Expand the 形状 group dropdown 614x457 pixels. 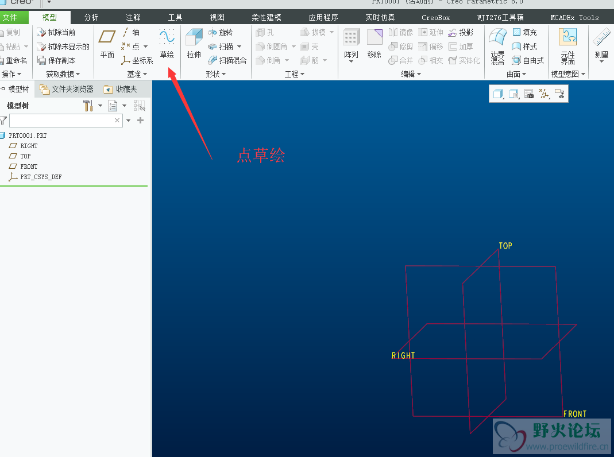coord(216,74)
